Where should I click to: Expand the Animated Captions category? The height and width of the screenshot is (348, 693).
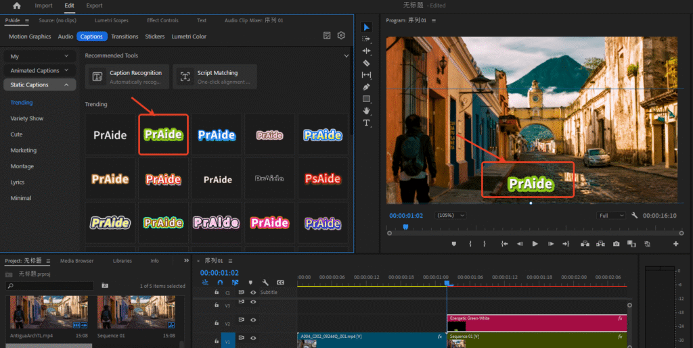tap(39, 70)
